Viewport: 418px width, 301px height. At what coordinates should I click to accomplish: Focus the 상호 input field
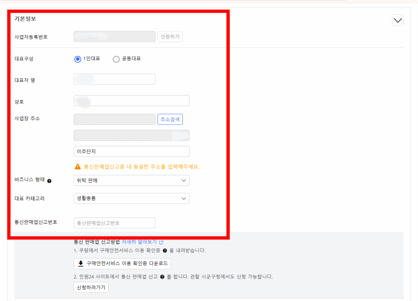[131, 100]
